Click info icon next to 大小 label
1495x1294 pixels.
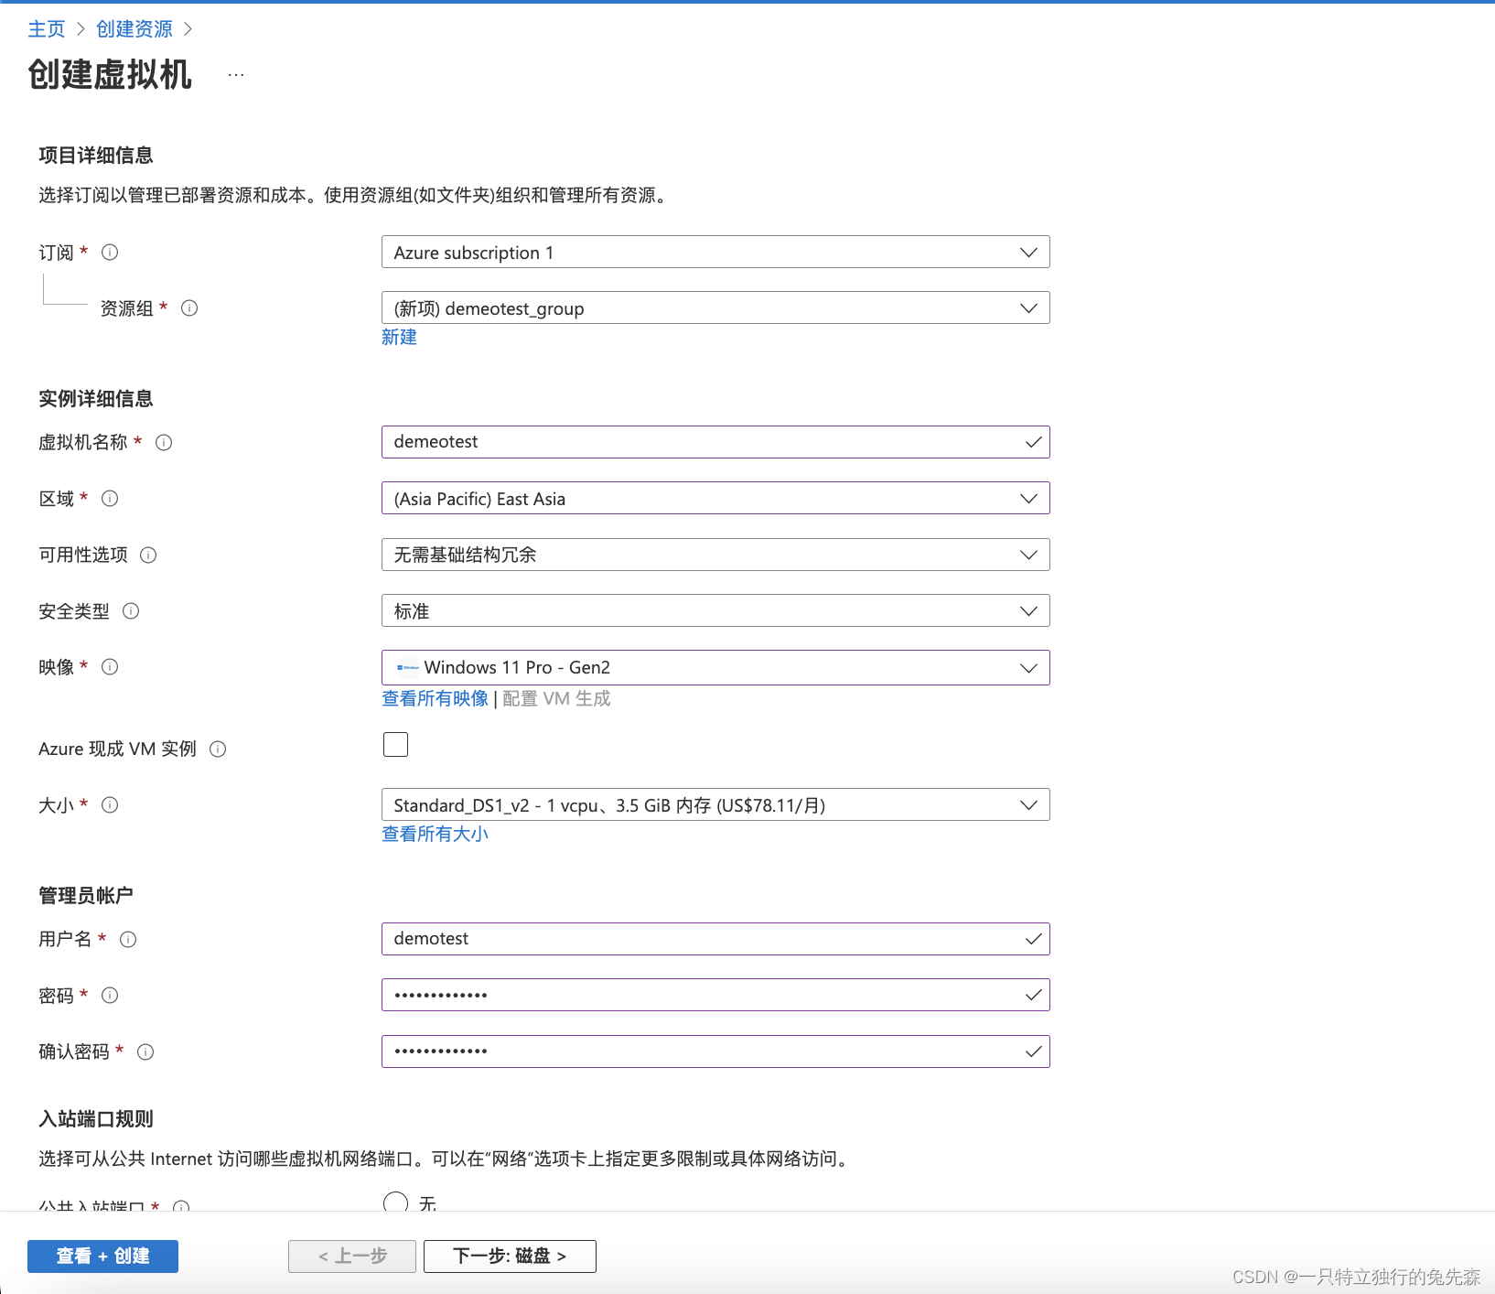(110, 805)
